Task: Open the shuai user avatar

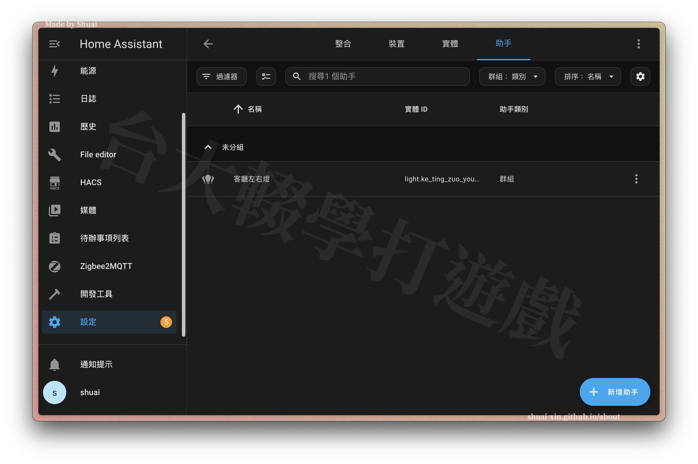Action: (x=54, y=392)
